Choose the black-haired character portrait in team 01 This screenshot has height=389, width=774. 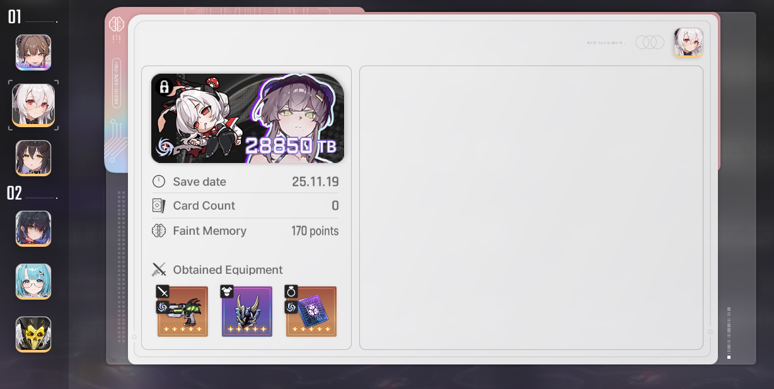click(x=33, y=158)
